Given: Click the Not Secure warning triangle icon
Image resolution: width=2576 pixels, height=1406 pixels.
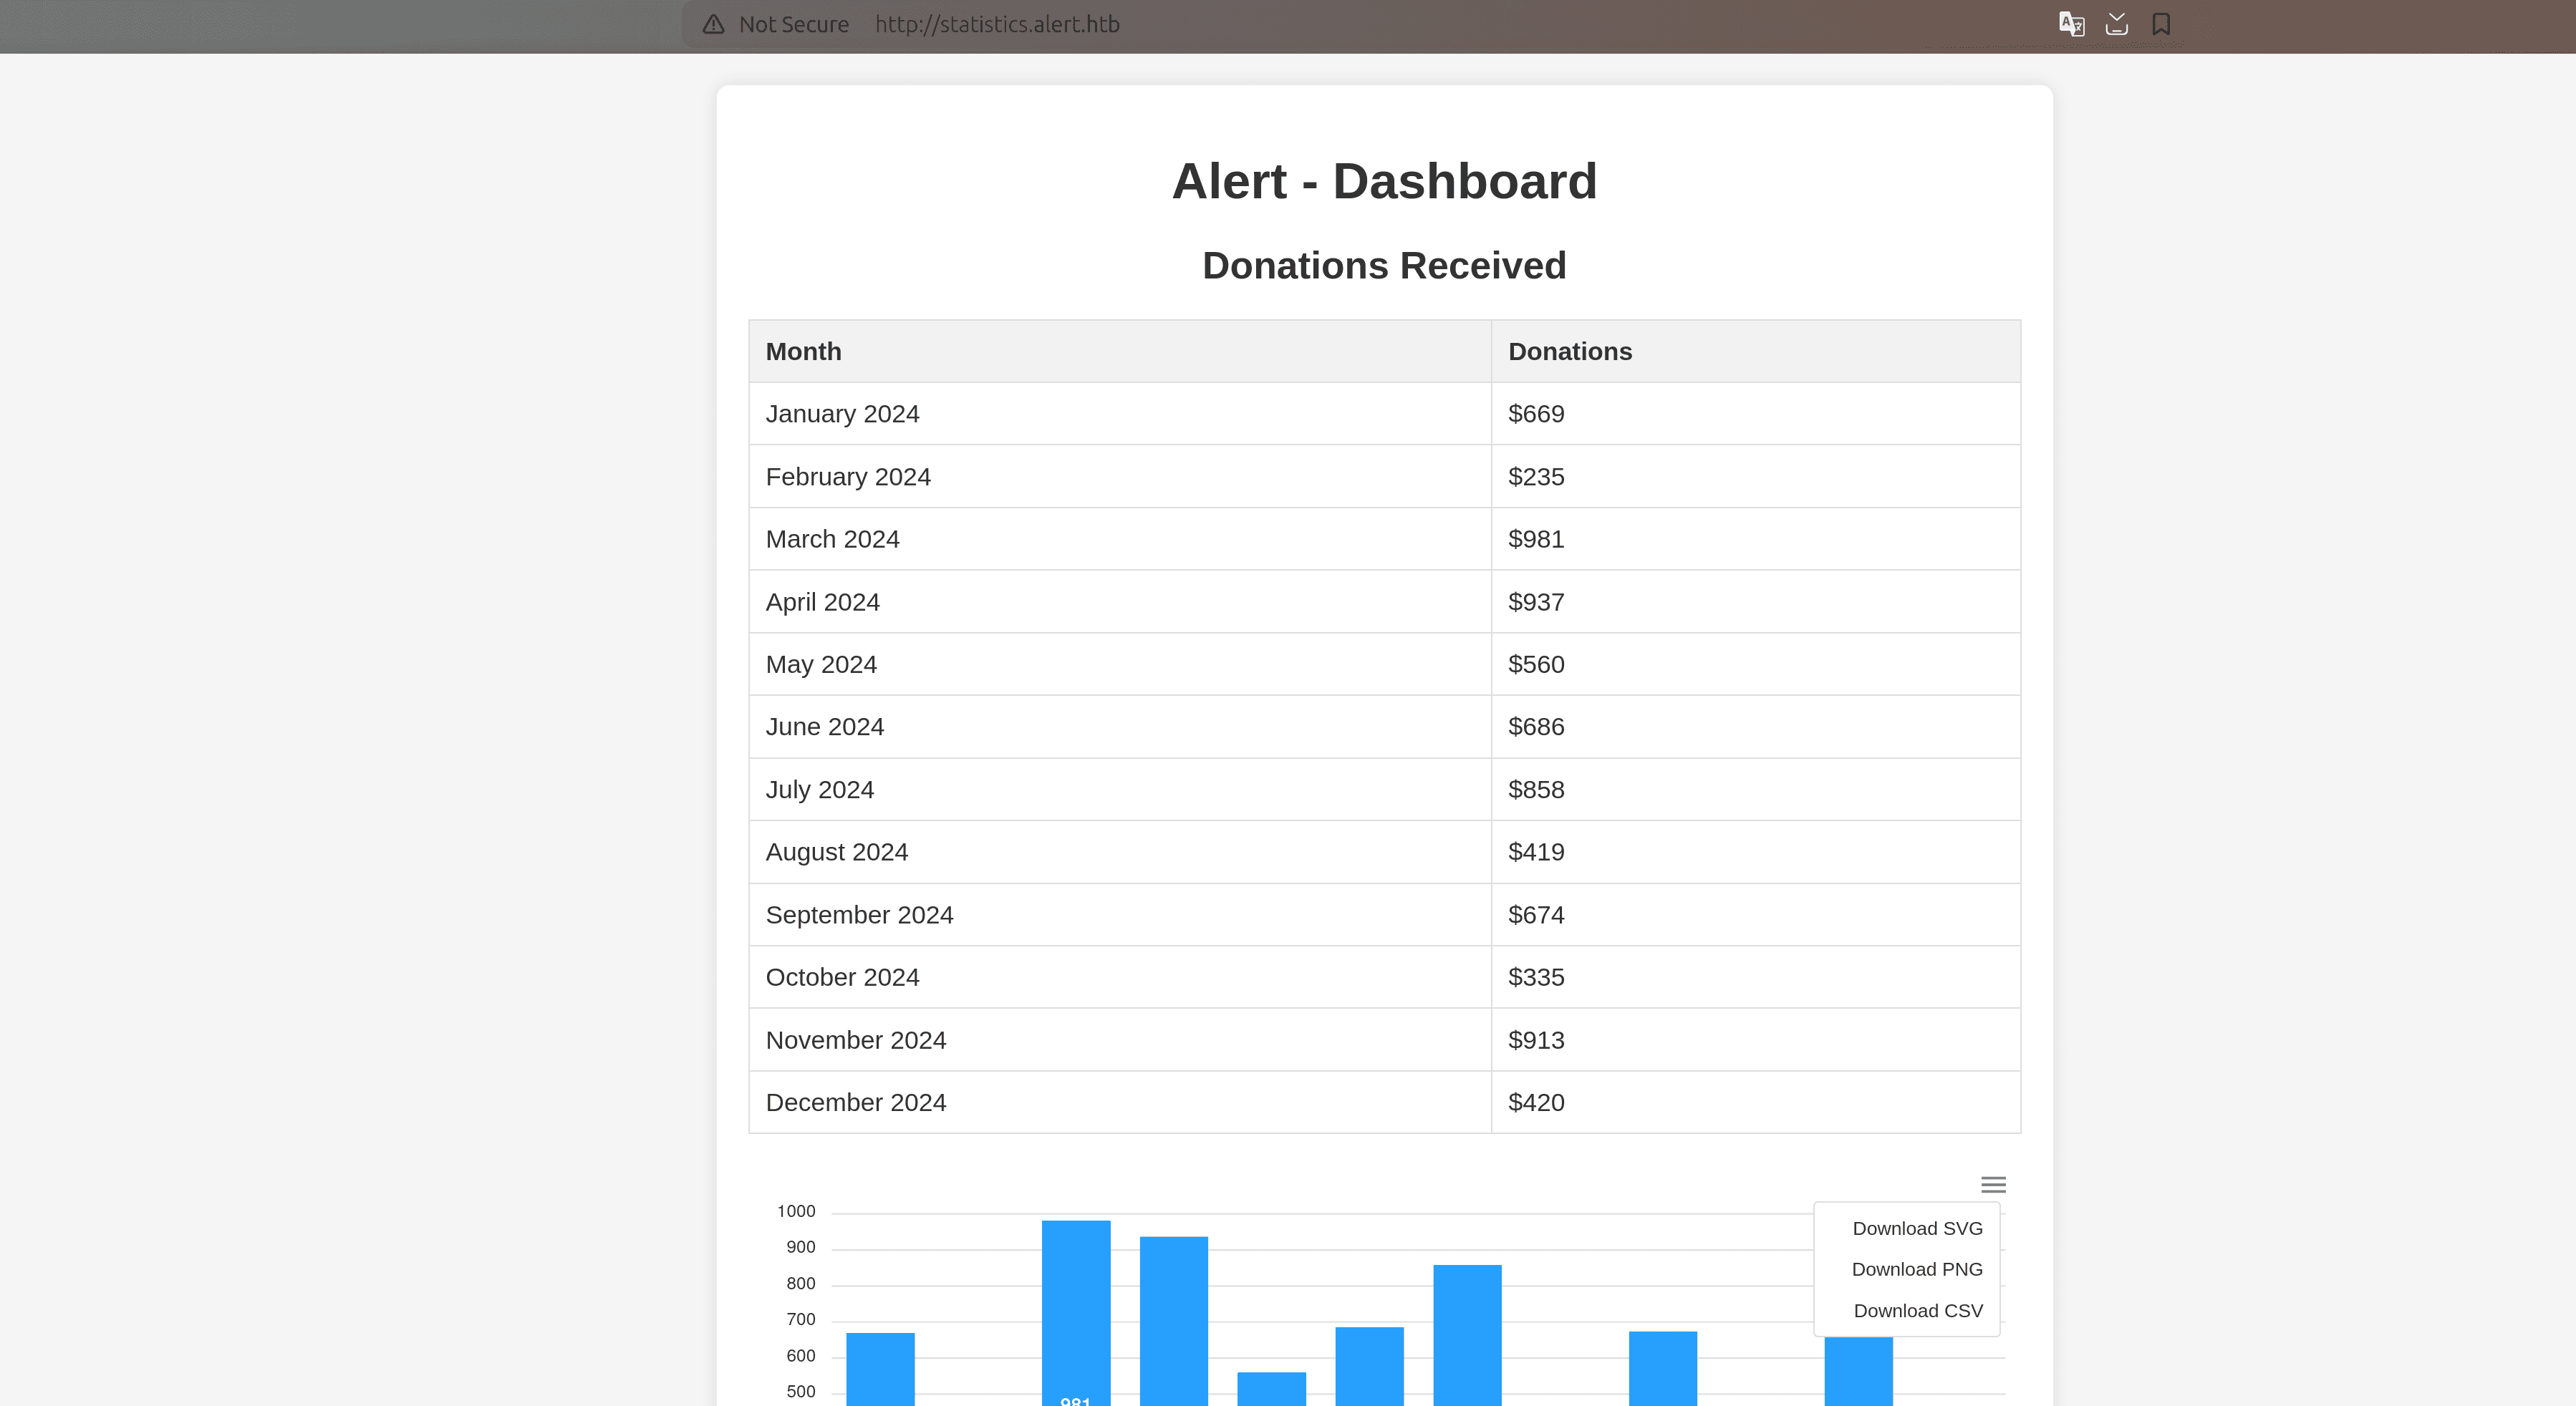Looking at the screenshot, I should point(712,24).
